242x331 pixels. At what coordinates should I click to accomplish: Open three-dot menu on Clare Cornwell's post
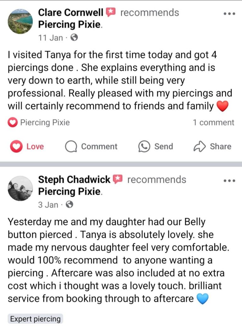click(229, 14)
